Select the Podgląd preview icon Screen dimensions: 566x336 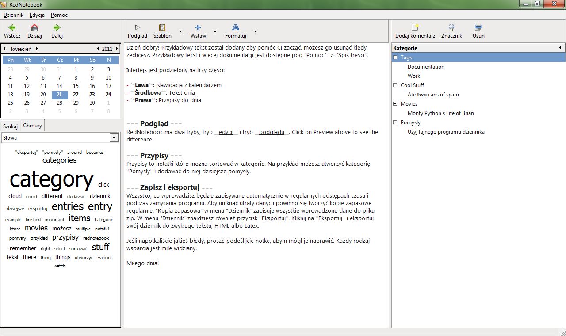point(137,31)
